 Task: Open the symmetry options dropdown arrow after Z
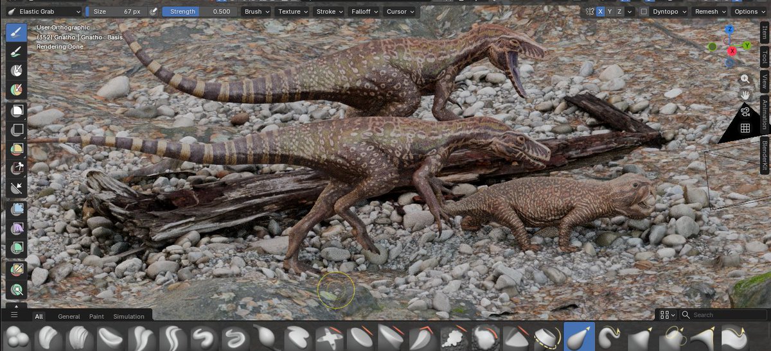click(x=629, y=12)
